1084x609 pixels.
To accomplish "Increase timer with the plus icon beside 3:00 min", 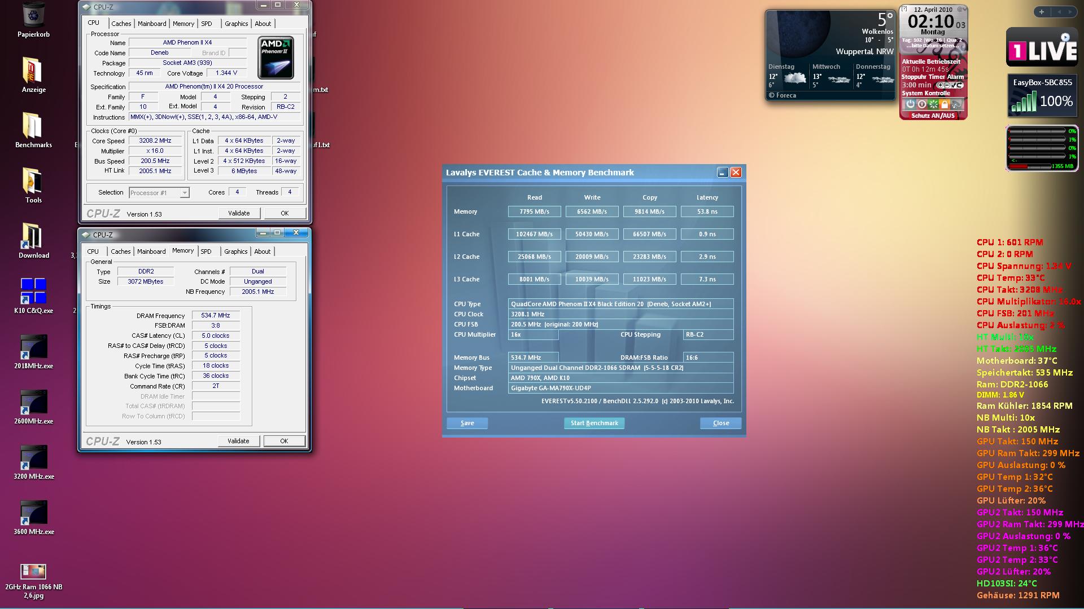I will point(940,85).
